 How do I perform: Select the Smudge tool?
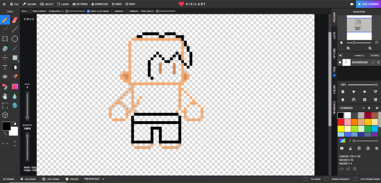pyautogui.click(x=15, y=106)
